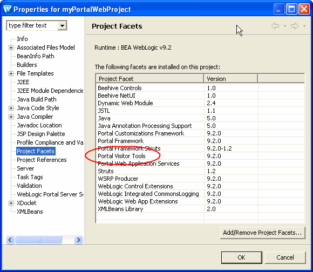Viewport: 313px width, 272px height.
Task: Open Task Tags page
Action: coord(30,177)
